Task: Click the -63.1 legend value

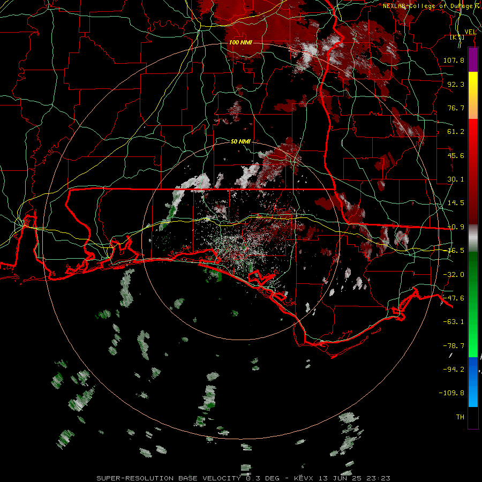Action: [454, 322]
